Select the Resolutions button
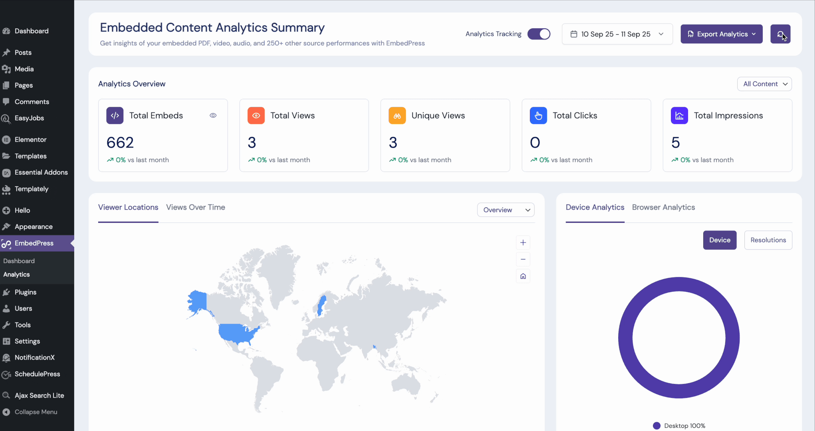 [768, 240]
